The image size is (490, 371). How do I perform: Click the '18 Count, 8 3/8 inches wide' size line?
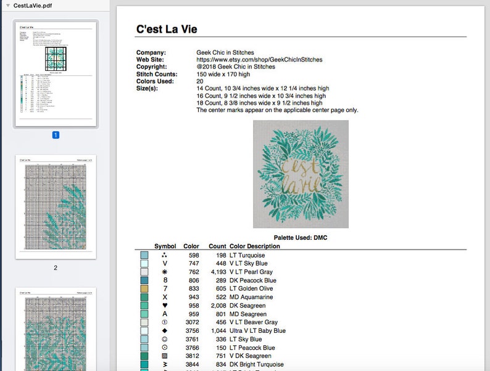click(259, 103)
